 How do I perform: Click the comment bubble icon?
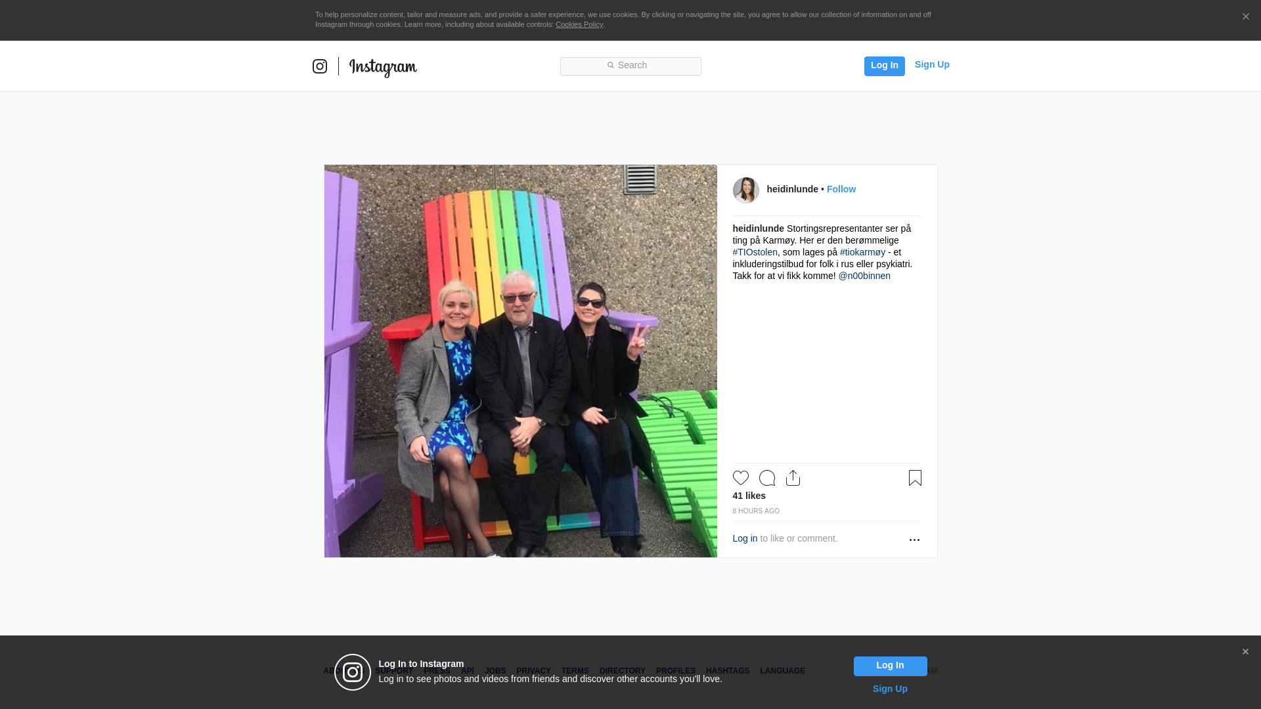(766, 478)
